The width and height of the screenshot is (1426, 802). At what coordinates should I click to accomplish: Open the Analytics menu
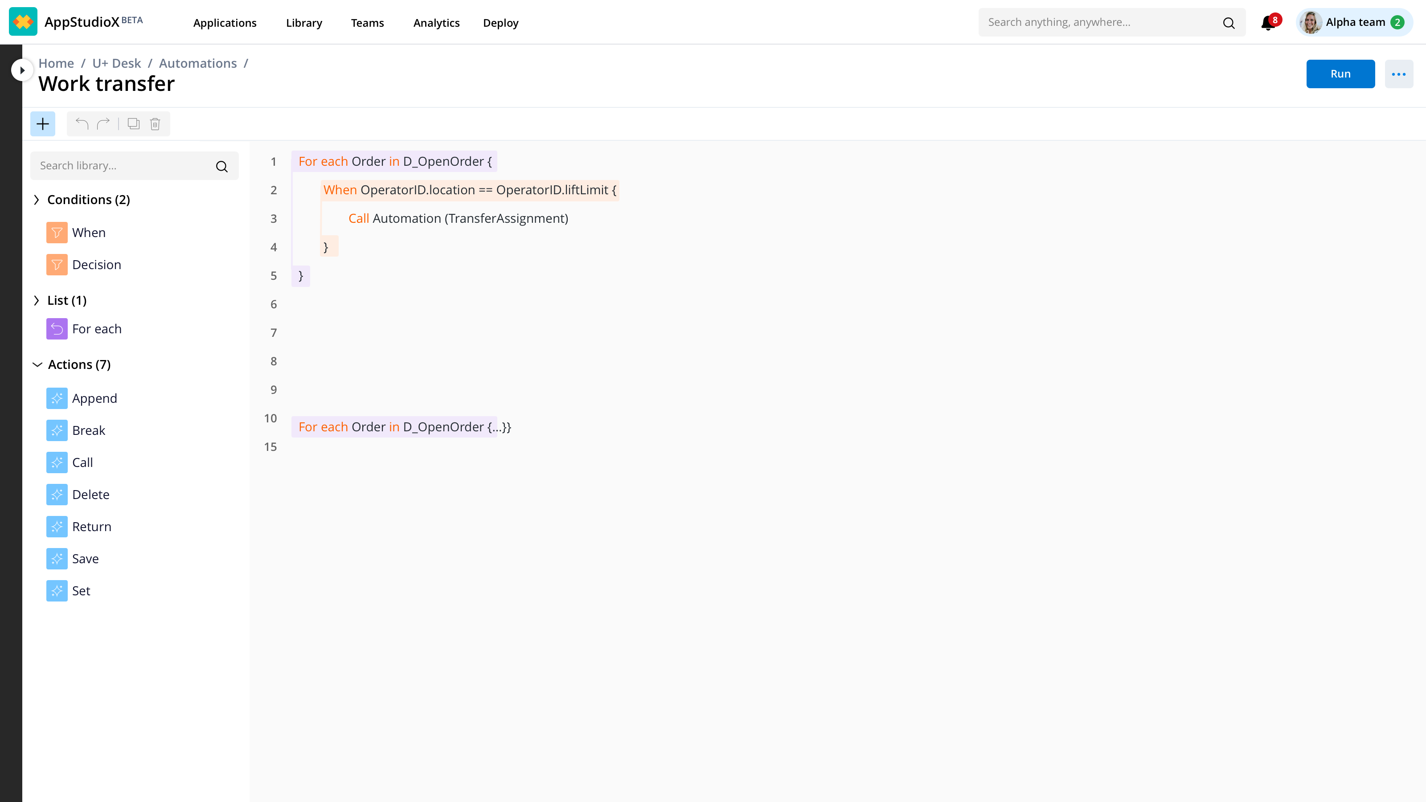[436, 23]
